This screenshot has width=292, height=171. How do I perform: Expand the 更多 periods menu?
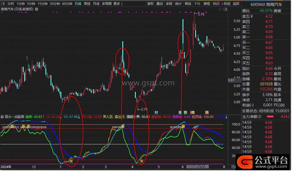pyautogui.click(x=118, y=4)
